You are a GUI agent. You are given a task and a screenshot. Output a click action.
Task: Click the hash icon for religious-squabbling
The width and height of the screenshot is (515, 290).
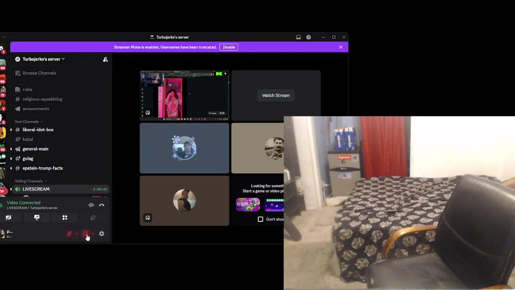click(x=18, y=99)
